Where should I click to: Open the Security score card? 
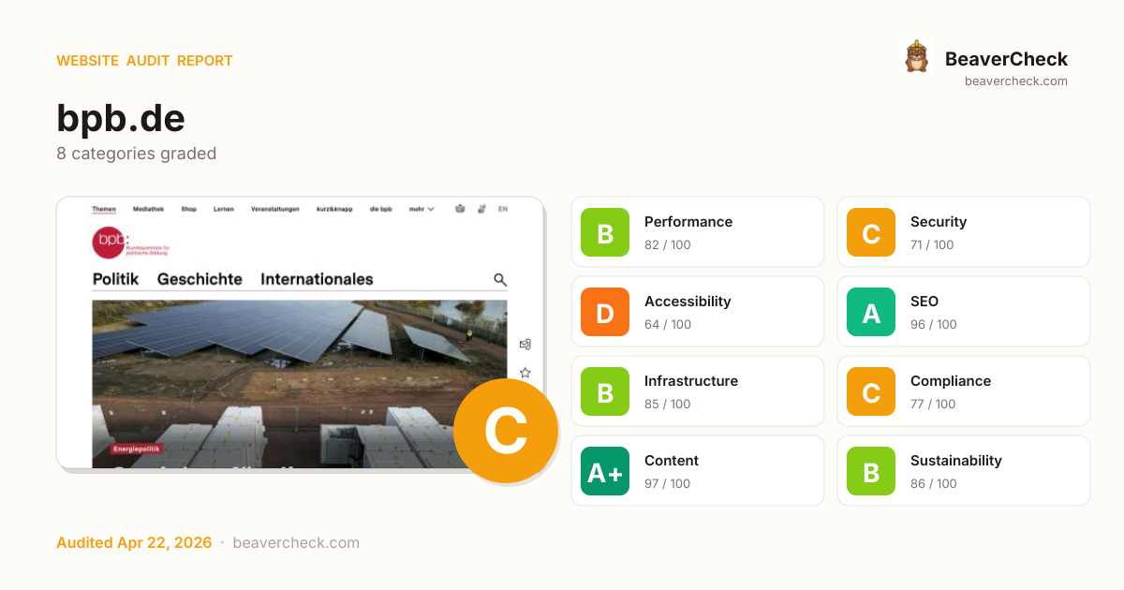[x=963, y=232]
